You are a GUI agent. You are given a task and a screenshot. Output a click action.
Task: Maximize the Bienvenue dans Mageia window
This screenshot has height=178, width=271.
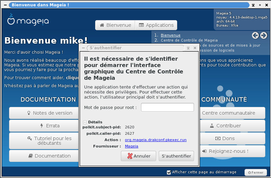[260, 5]
